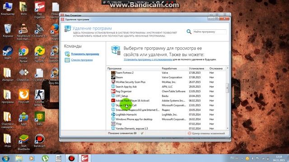Open the Игры folder
Image resolution: width=289 pixels, height=162 pixels.
point(8,141)
